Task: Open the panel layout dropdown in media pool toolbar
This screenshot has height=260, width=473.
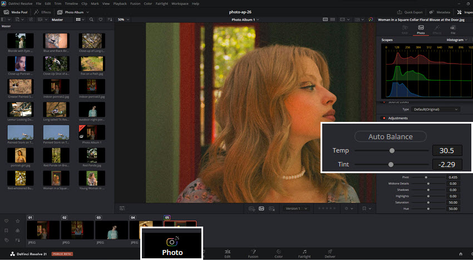Action: (x=6, y=19)
